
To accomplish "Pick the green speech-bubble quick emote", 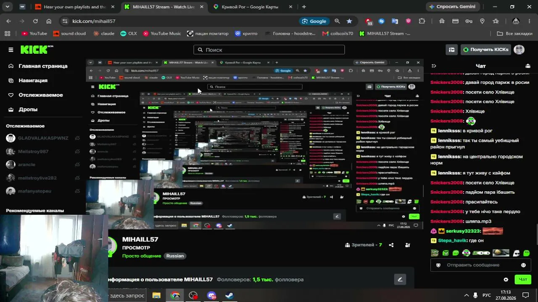I will point(456,253).
